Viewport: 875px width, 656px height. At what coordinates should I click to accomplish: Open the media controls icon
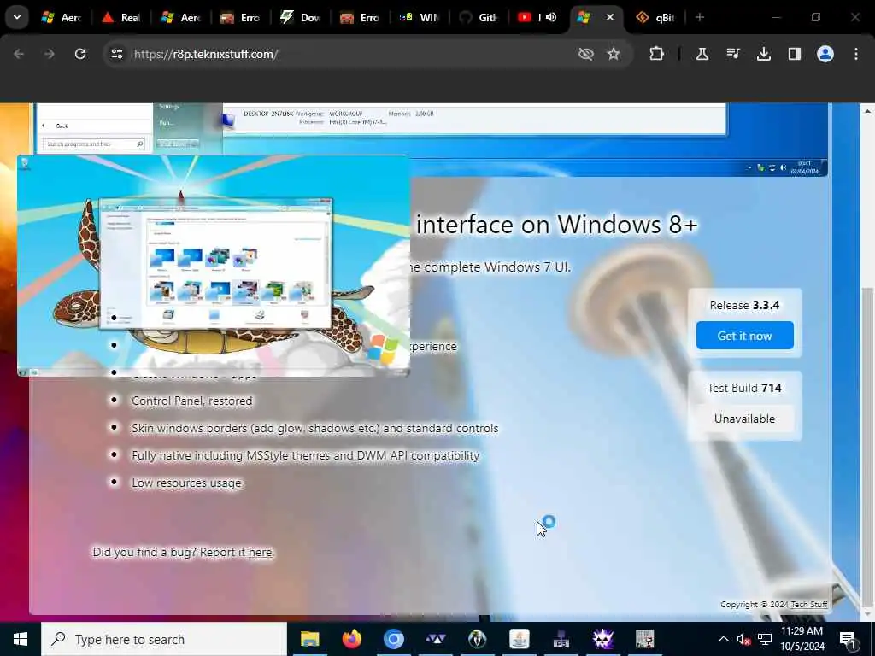point(732,54)
